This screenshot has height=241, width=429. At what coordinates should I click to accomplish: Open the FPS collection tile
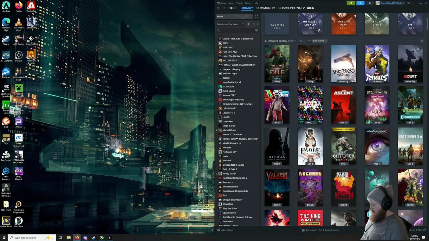(410, 24)
